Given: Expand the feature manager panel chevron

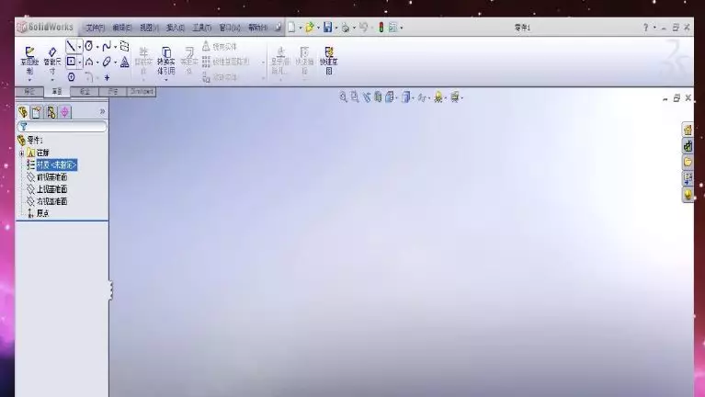Looking at the screenshot, I should 102,111.
